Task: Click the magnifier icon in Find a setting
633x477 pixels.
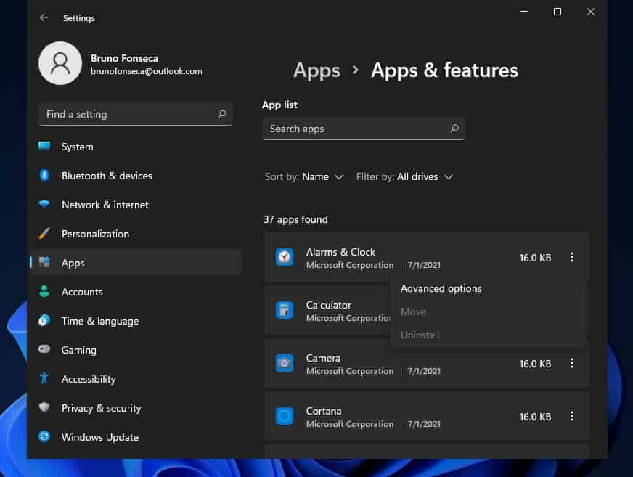Action: tap(221, 114)
